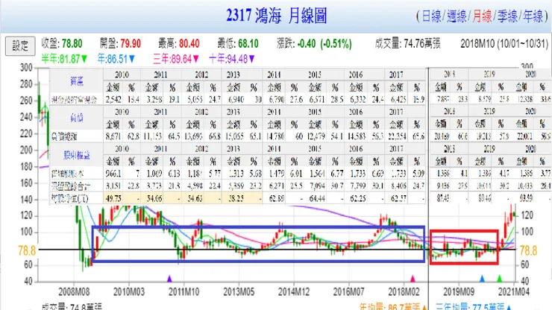Click the 半年:81.87 moving average label
This screenshot has width=552, height=310.
point(64,59)
